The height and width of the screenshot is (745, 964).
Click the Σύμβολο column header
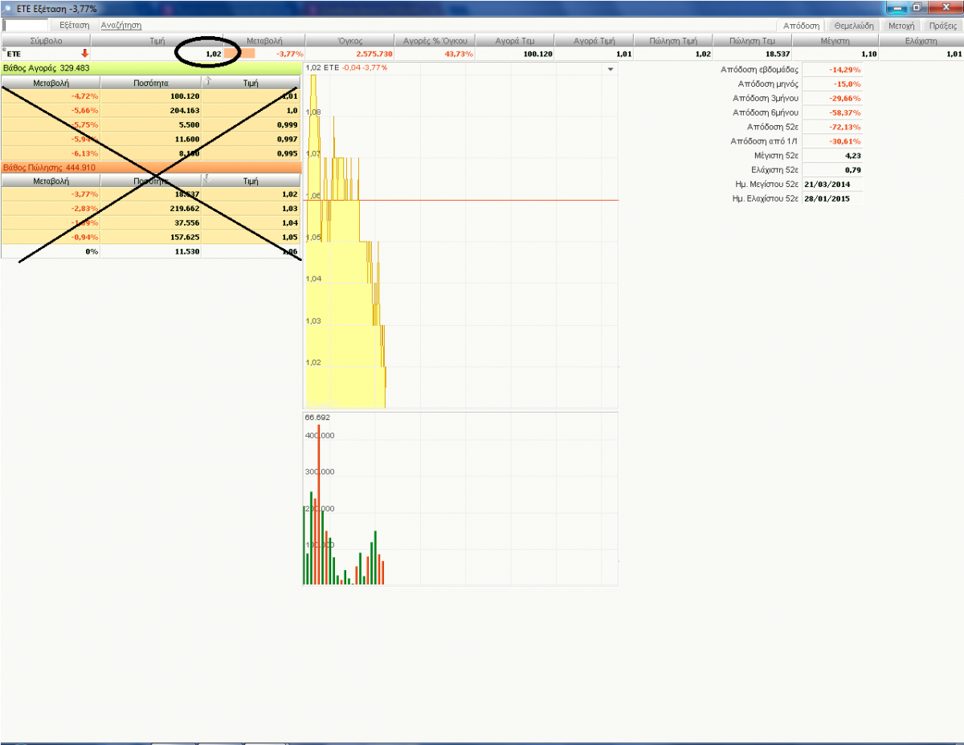46,40
